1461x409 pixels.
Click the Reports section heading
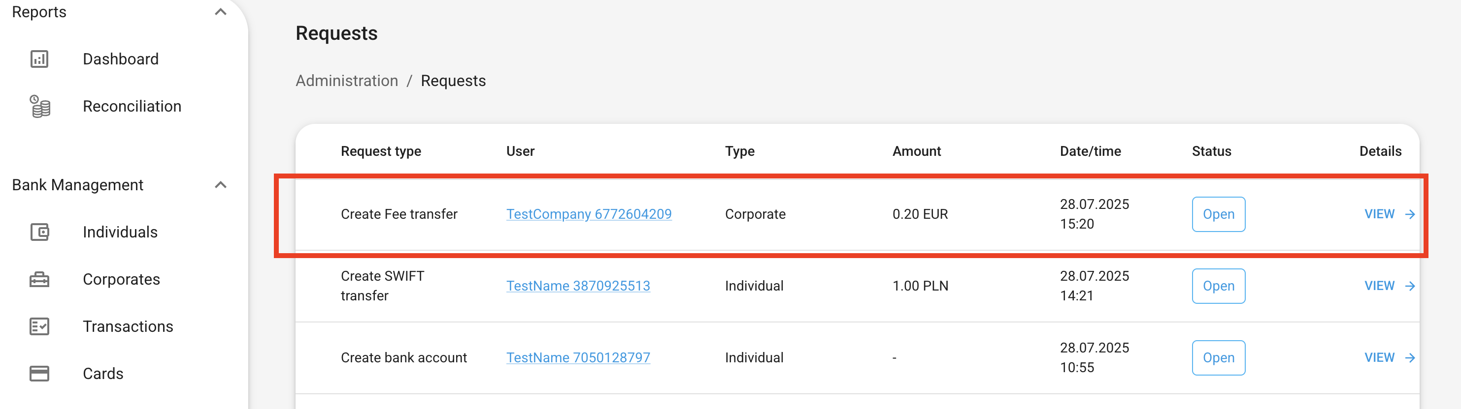39,12
